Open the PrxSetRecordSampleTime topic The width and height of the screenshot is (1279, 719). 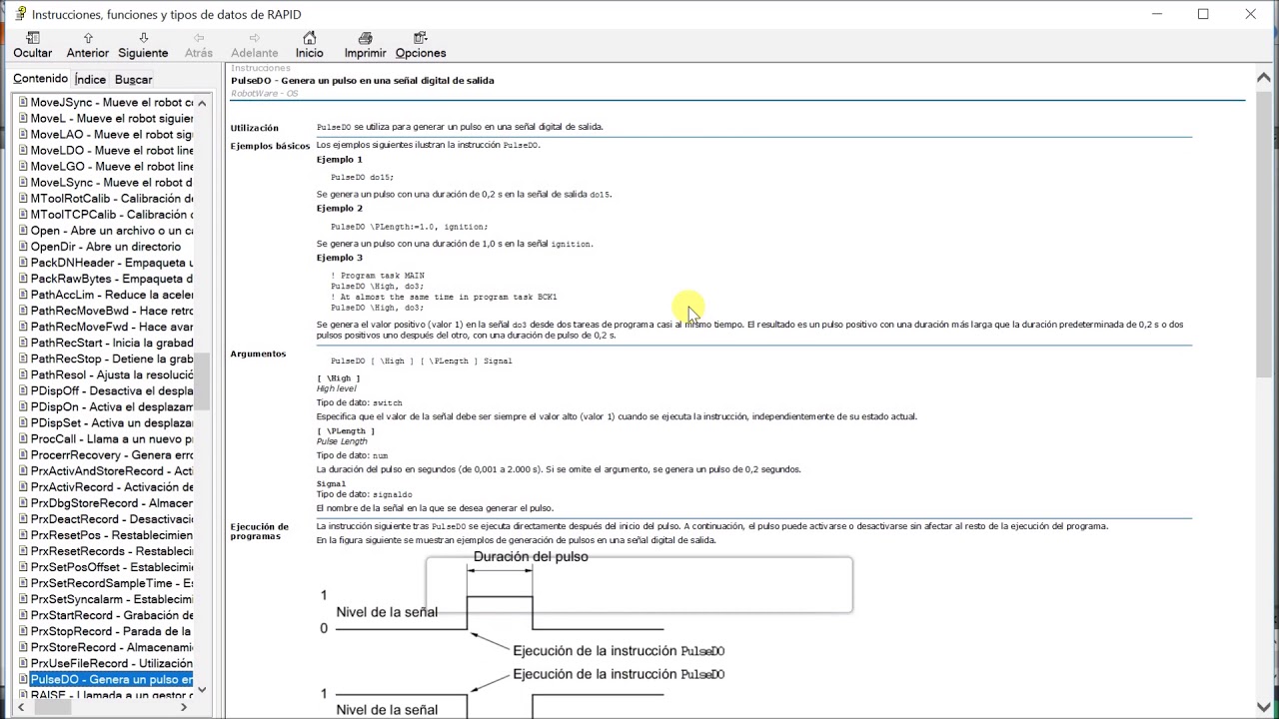pos(112,583)
